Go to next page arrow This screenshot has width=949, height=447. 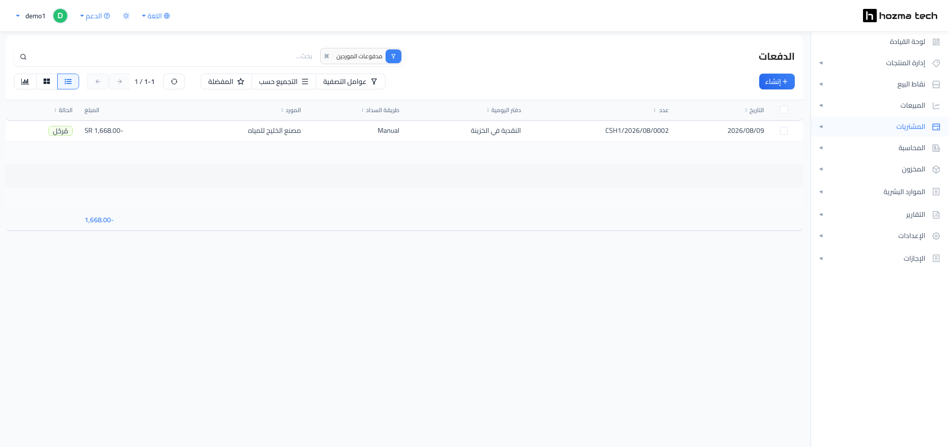(119, 81)
